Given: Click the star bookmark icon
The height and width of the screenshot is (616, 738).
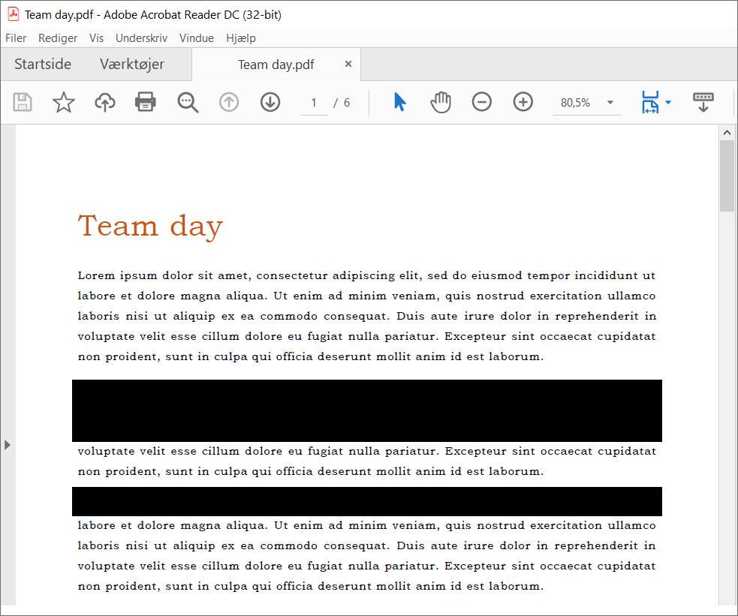Looking at the screenshot, I should [x=64, y=102].
